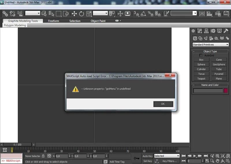Screen dimensions: 231x164
Task: Toggle the Auto Key button
Action: (148, 156)
